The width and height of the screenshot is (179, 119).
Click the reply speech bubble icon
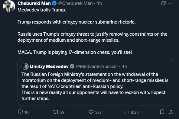point(20,112)
